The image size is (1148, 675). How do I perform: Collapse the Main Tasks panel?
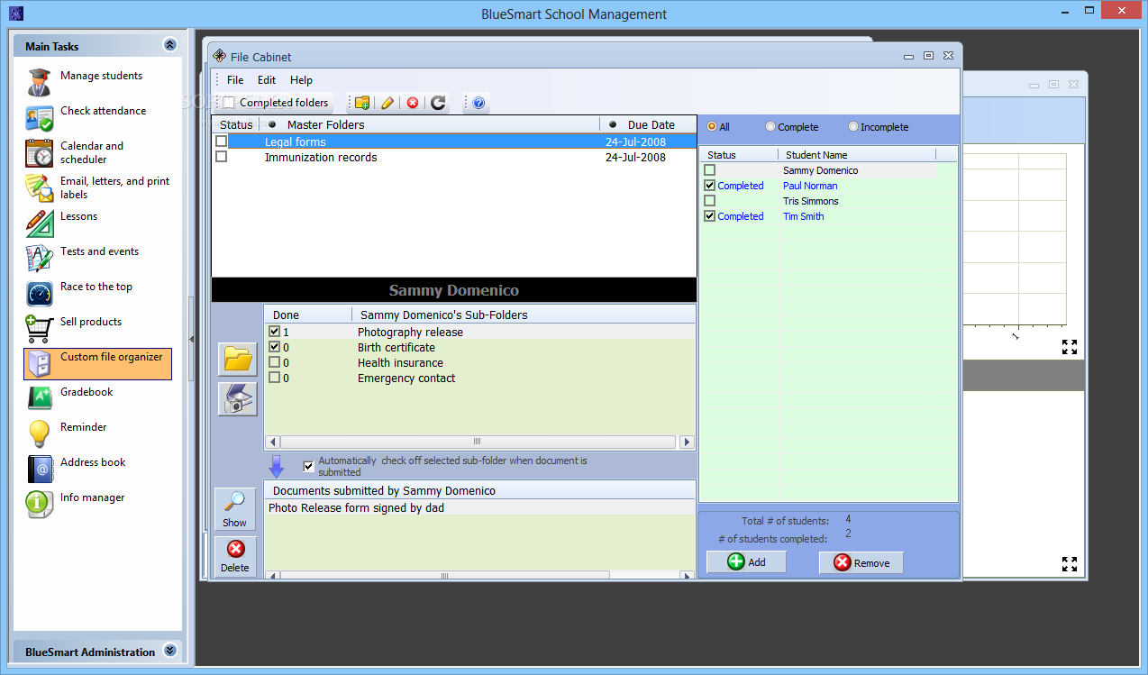[x=169, y=45]
